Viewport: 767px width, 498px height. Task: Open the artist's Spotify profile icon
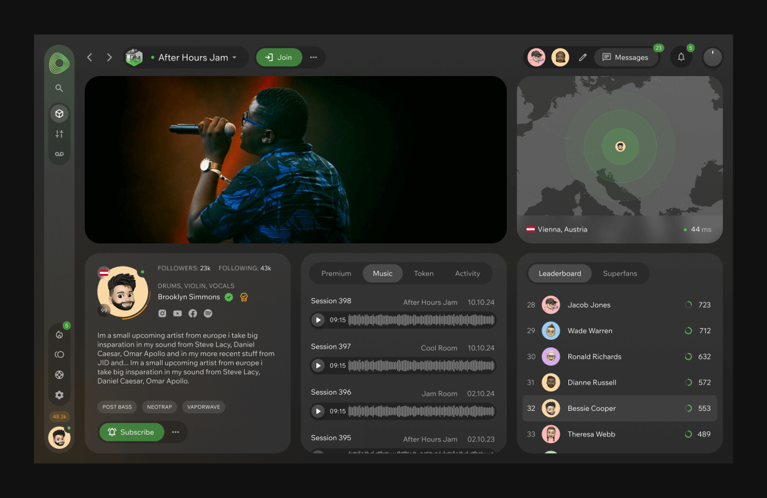[208, 314]
